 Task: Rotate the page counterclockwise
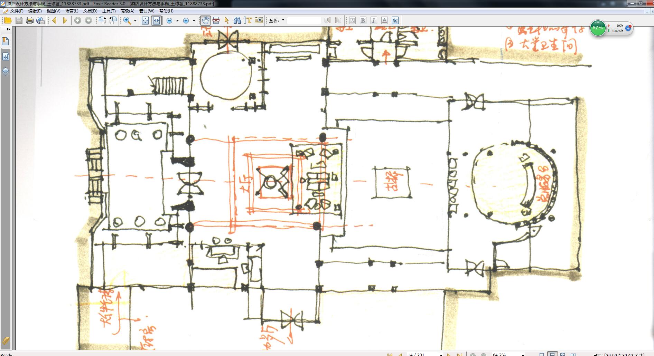(113, 21)
